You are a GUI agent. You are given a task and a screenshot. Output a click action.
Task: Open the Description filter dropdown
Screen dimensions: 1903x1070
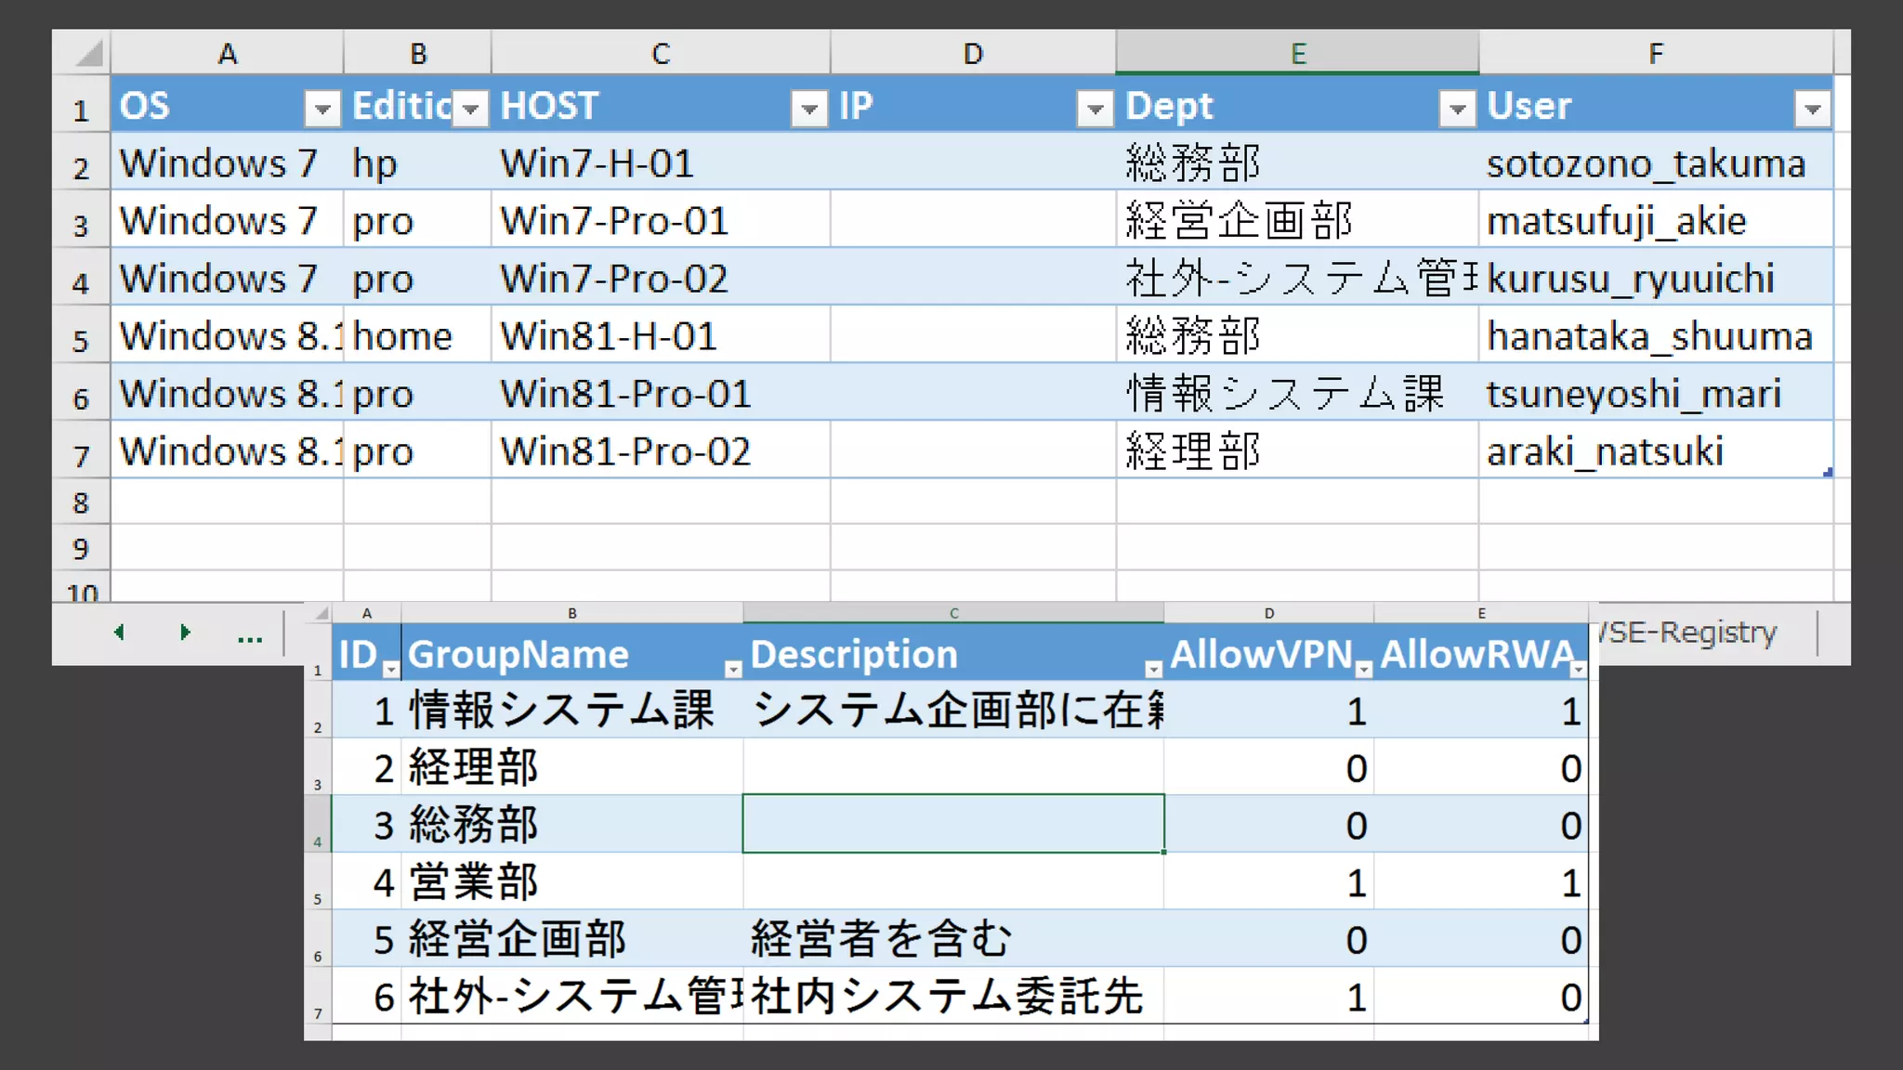tap(1153, 669)
